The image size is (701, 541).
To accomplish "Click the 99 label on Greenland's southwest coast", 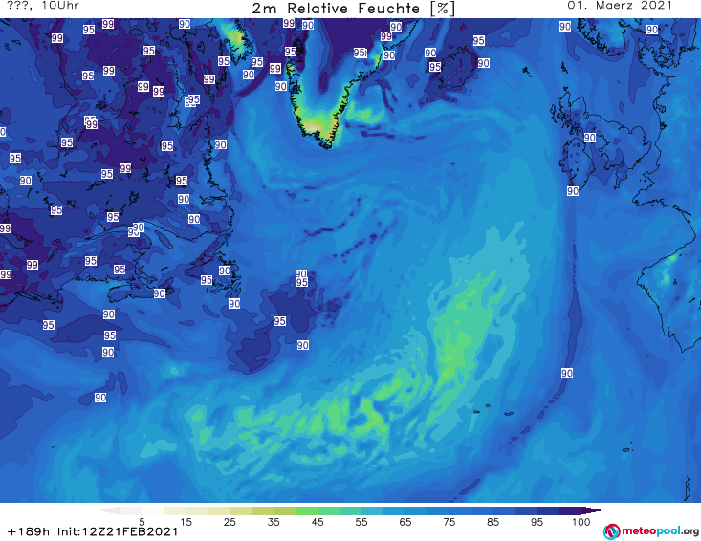I will pos(275,69).
